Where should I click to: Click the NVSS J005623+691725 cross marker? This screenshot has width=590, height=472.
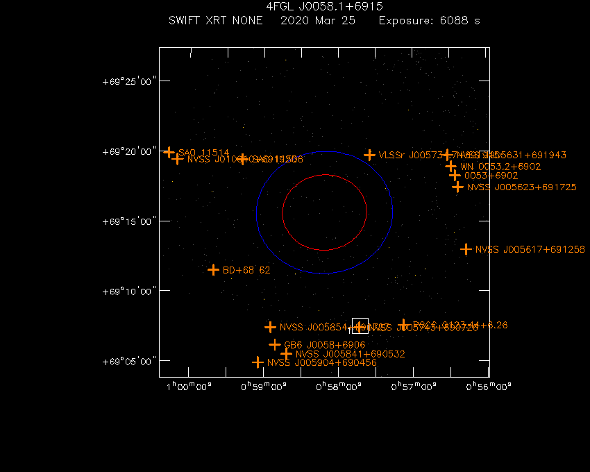coord(457,187)
